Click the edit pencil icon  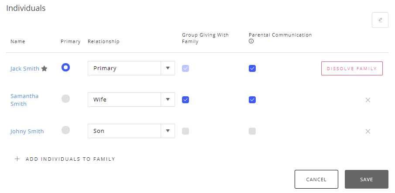[380, 20]
